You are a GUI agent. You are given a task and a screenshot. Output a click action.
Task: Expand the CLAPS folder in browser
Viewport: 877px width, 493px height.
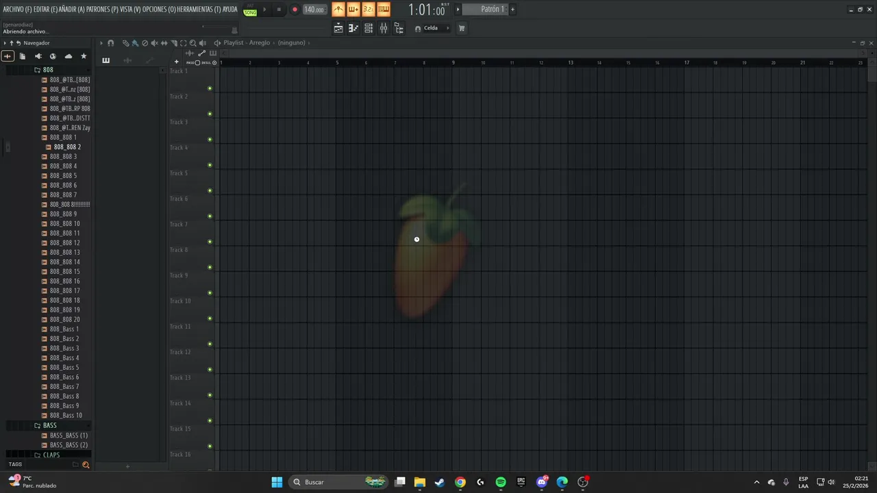click(x=47, y=455)
